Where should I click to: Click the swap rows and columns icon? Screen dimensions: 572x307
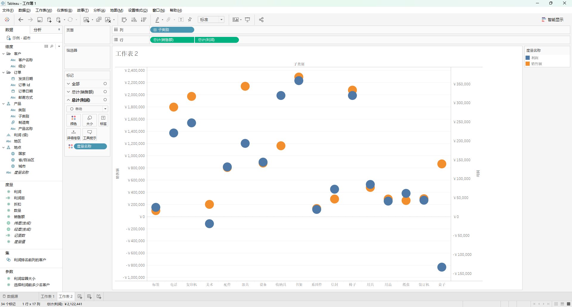[124, 20]
